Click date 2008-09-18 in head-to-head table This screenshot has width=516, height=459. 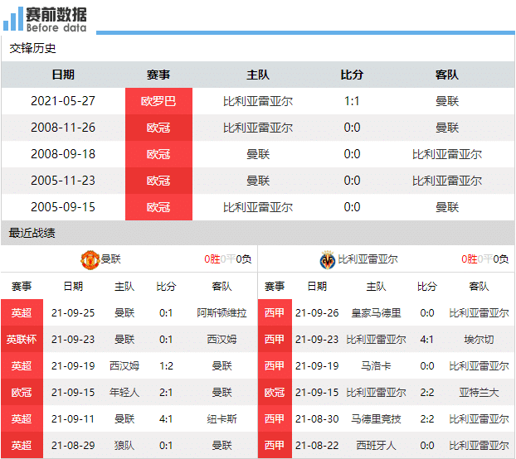(63, 154)
